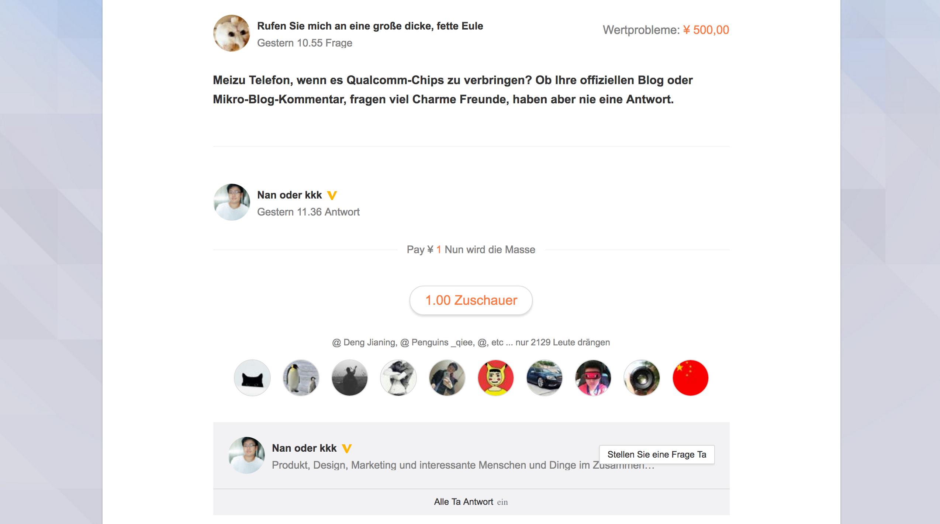Viewport: 940px width, 524px height.
Task: Click the selfie man avatar
Action: (447, 378)
